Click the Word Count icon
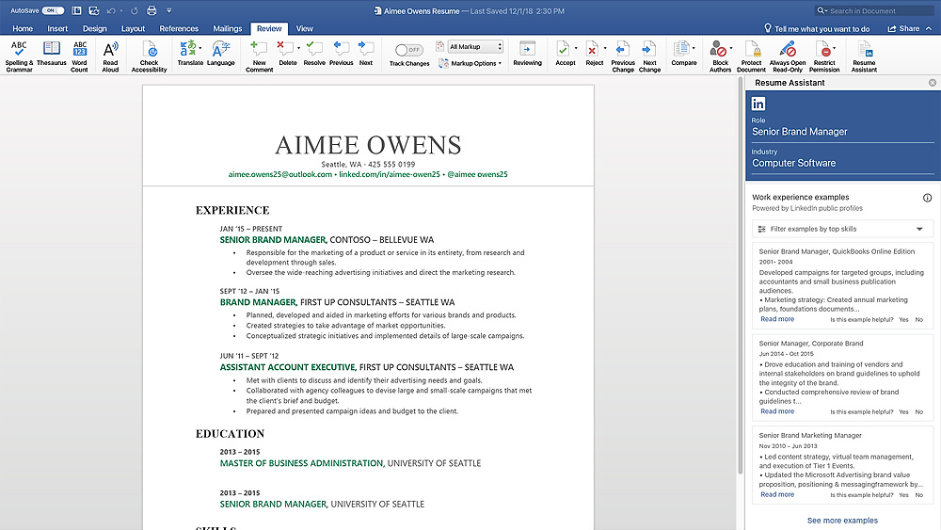The image size is (941, 530). [79, 56]
